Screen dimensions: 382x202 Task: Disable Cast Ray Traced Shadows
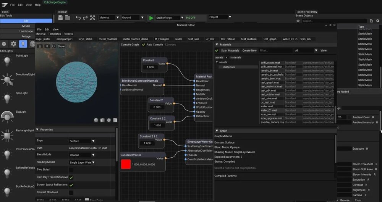coord(71,178)
